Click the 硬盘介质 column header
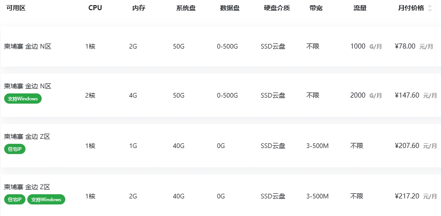The width and height of the screenshot is (441, 216). (277, 8)
